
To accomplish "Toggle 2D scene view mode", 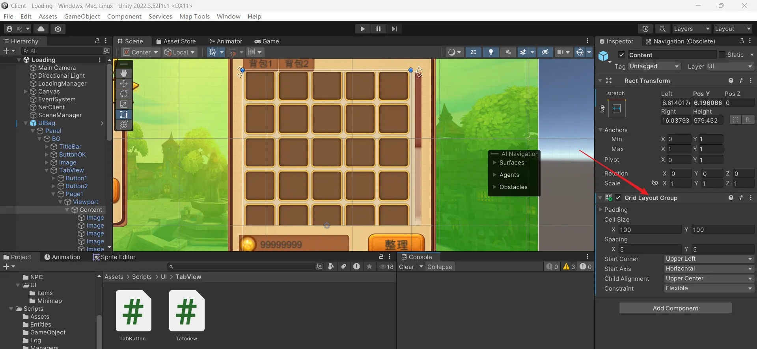I will pos(474,52).
